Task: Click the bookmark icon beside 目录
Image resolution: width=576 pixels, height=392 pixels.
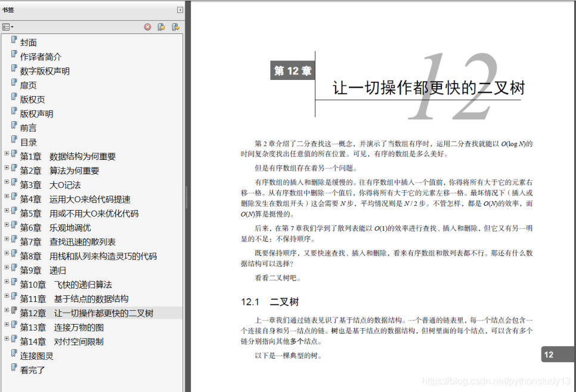Action: coord(14,141)
